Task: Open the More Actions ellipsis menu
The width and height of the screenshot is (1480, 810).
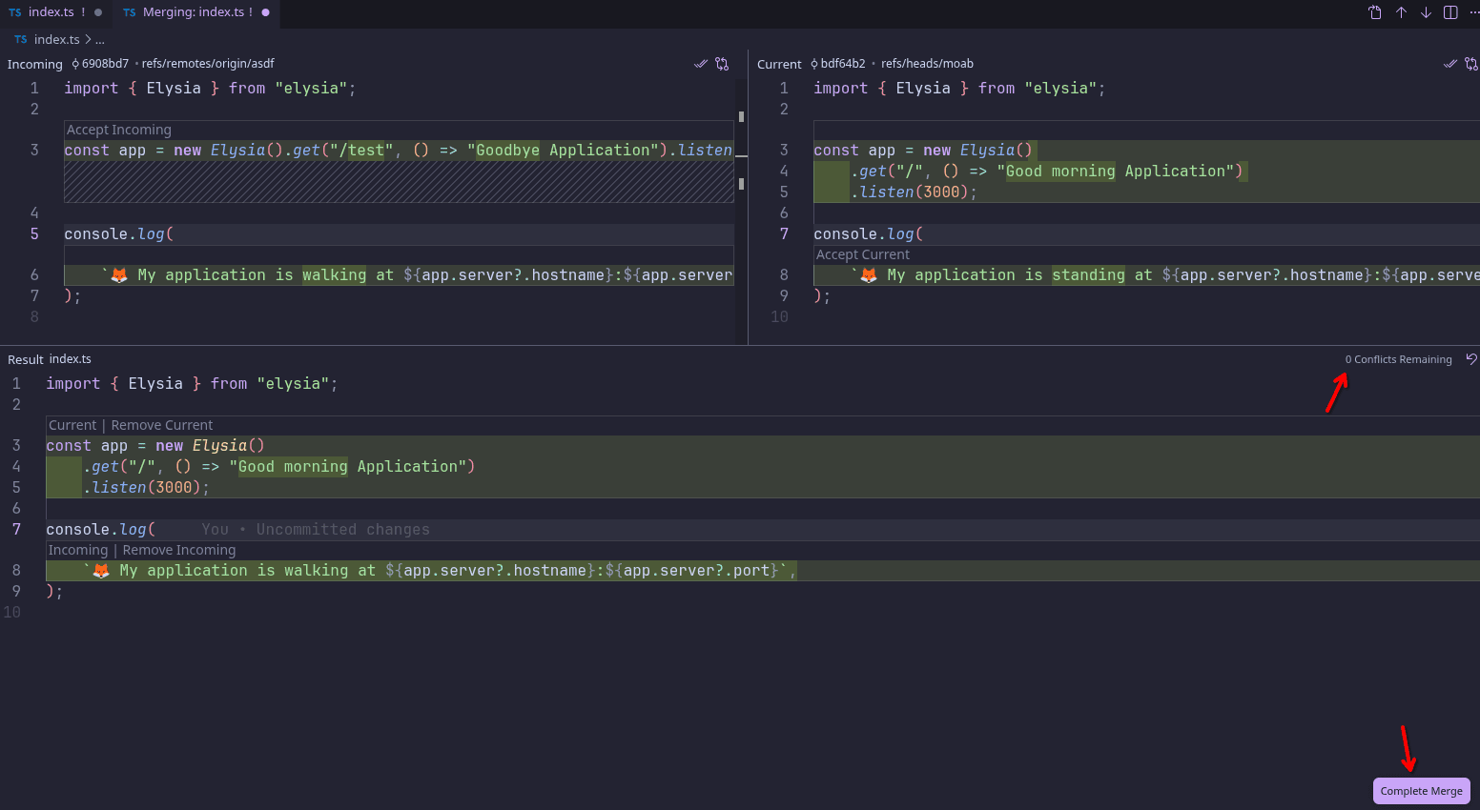Action: (x=1474, y=12)
